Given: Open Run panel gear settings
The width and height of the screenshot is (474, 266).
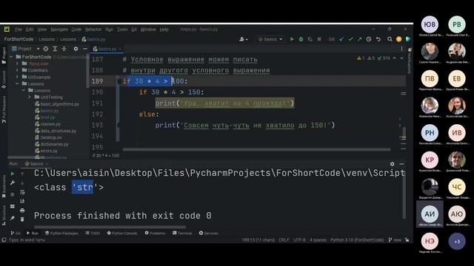Looking at the screenshot, I should pos(392,164).
